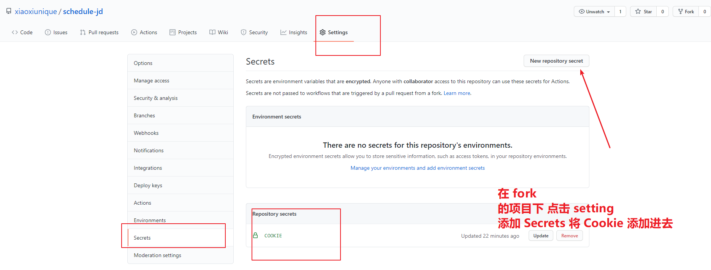Open Webhooks settings
This screenshot has width=711, height=270.
pyautogui.click(x=181, y=133)
